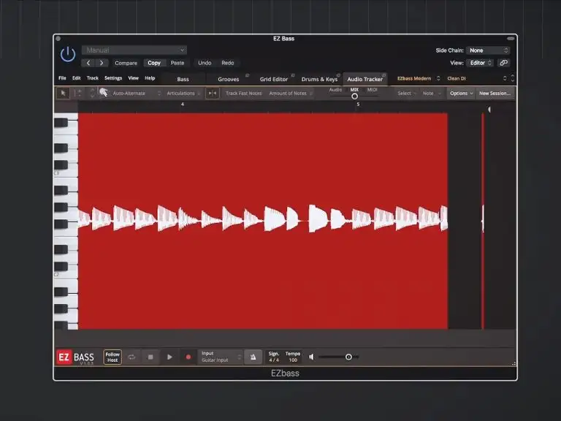Open the Articulations dropdown
561x421 pixels.
[x=183, y=93]
